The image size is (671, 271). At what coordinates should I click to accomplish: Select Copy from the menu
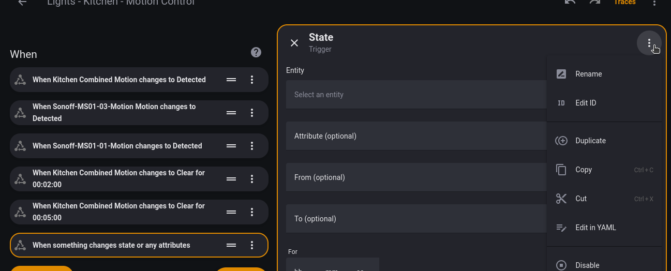(584, 170)
